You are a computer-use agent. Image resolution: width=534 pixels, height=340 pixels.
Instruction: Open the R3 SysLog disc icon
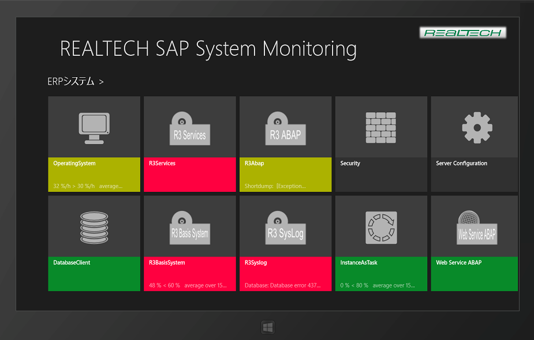pyautogui.click(x=285, y=228)
